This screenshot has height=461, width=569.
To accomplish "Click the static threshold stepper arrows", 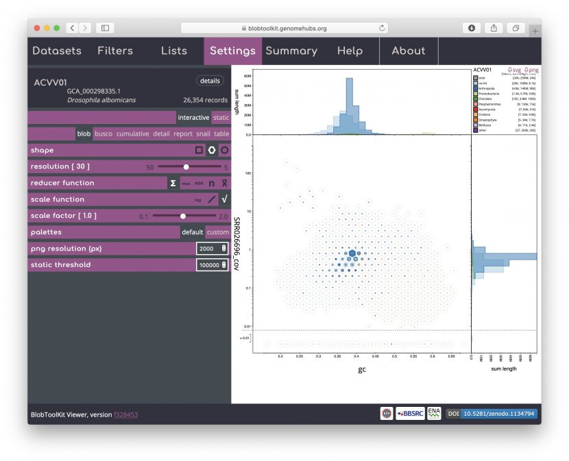I will (222, 264).
